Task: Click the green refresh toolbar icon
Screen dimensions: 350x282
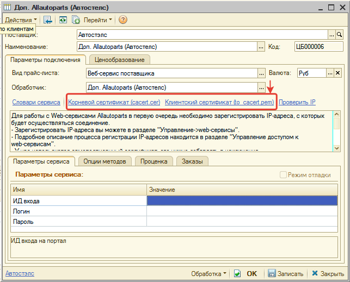Action: pyautogui.click(x=63, y=20)
